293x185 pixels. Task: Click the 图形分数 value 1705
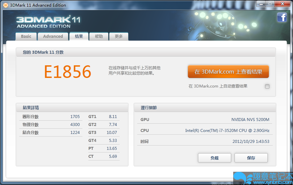tap(75, 117)
